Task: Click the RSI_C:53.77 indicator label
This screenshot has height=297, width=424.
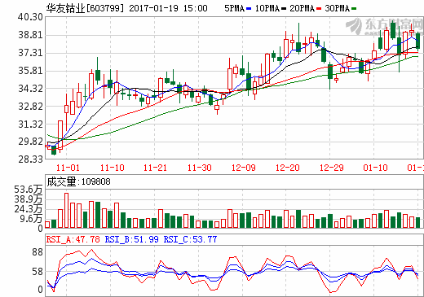Action: coord(190,239)
